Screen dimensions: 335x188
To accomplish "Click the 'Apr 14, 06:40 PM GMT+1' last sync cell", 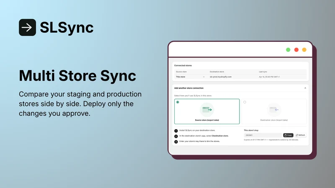I will point(269,77).
